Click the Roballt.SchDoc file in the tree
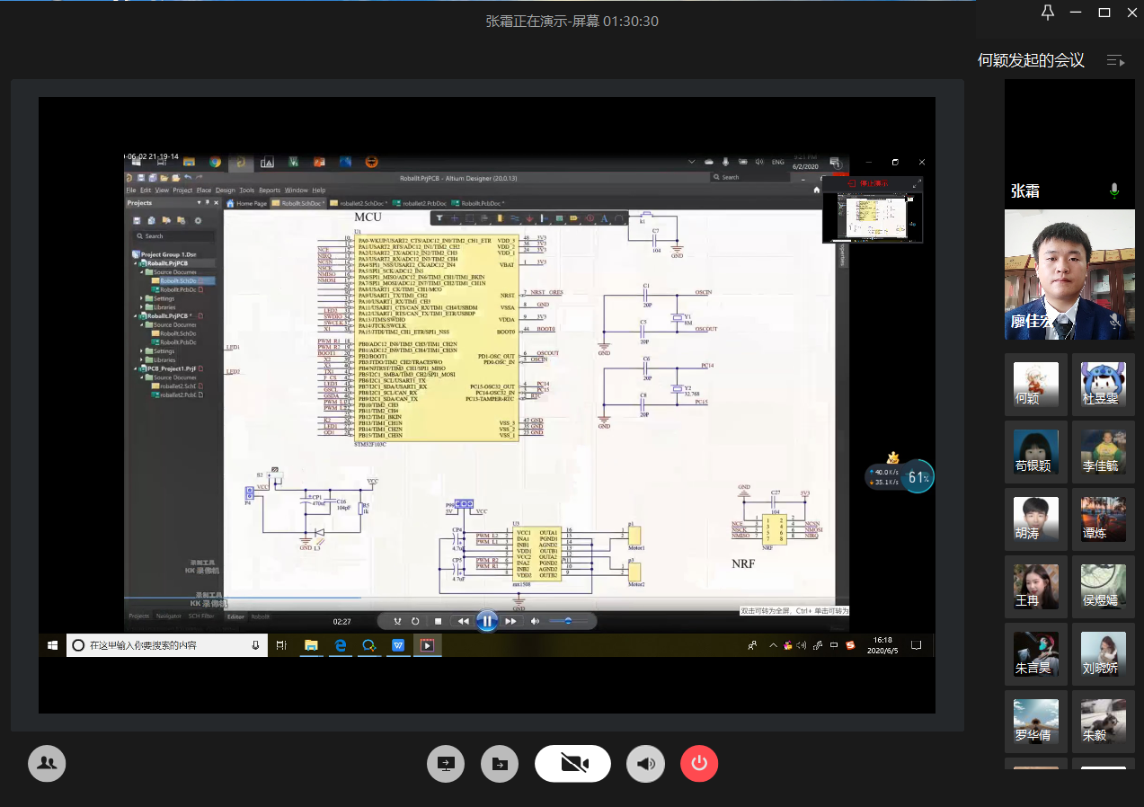1144x807 pixels. pos(177,280)
